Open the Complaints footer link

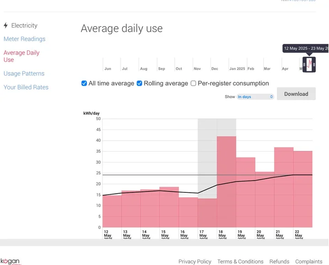[x=308, y=261]
